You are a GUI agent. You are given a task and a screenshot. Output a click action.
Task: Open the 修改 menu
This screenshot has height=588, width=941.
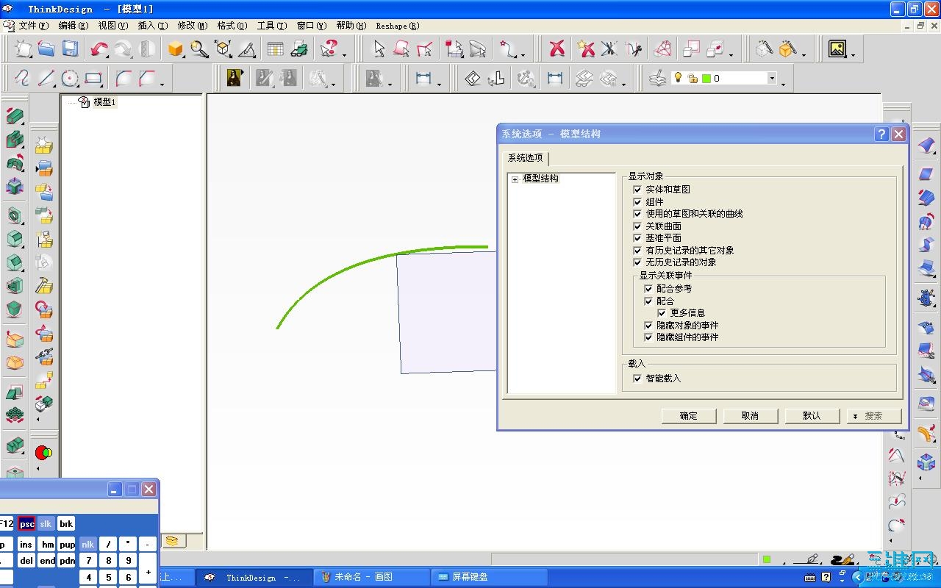(x=192, y=26)
